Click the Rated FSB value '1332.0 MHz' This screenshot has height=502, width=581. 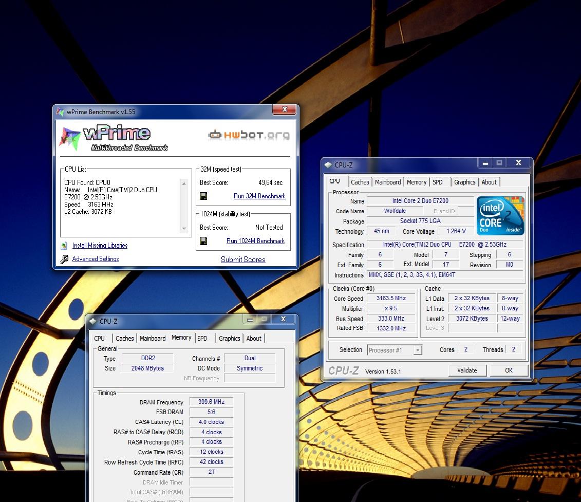391,328
